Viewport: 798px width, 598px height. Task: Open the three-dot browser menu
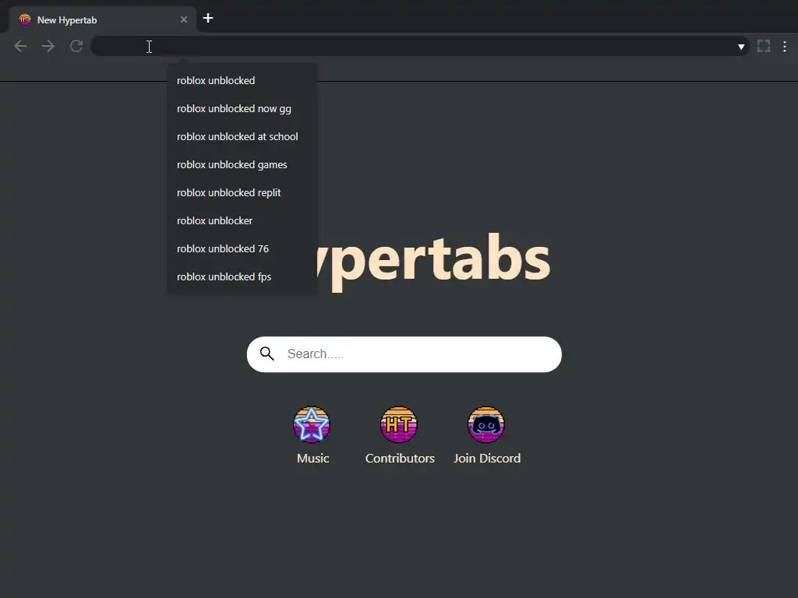[785, 46]
